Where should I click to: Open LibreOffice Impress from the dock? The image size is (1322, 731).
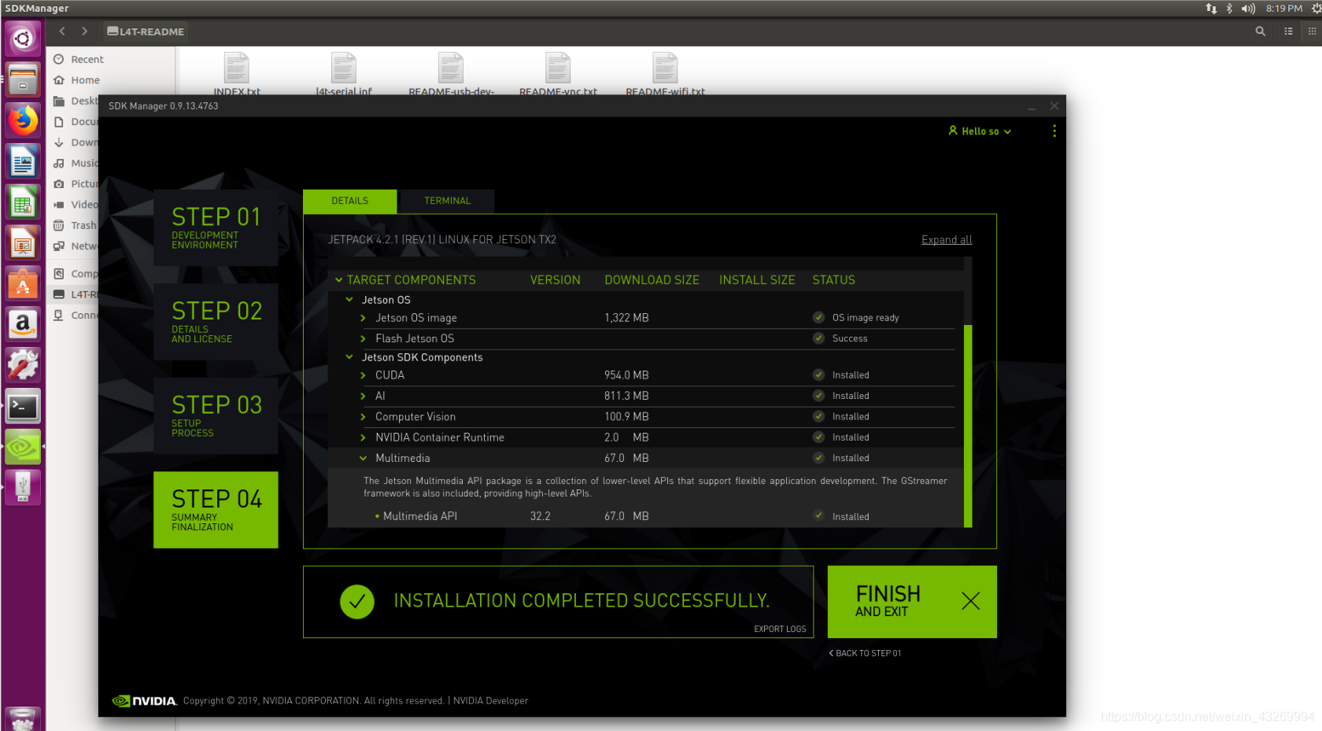coord(23,243)
